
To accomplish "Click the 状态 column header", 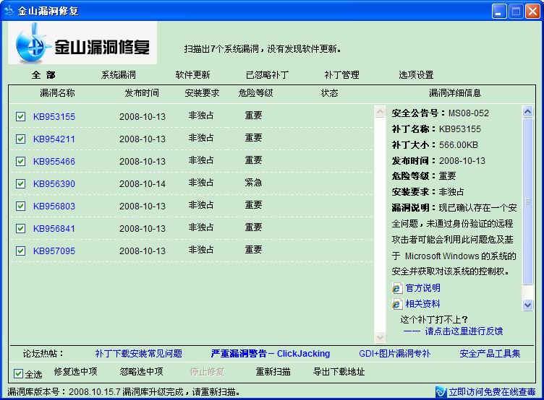I will (x=329, y=93).
